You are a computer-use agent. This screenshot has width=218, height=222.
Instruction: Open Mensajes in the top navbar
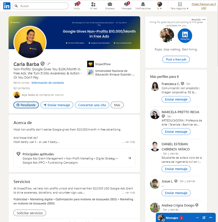click(126, 6)
